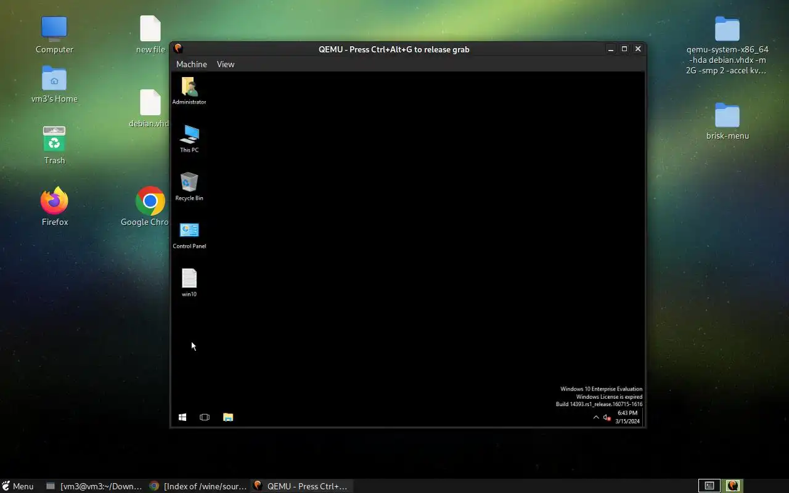Screen dimensions: 789x493
Task: Minimize the QEMU window
Action: 611,49
